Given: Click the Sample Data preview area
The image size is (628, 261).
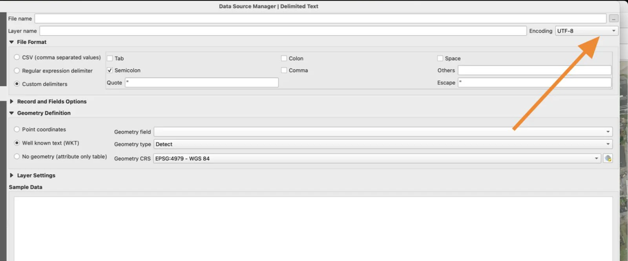Looking at the screenshot, I should tap(313, 229).
